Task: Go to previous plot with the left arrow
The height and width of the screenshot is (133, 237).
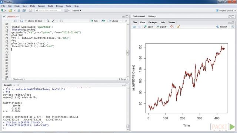Action: pos(134,27)
